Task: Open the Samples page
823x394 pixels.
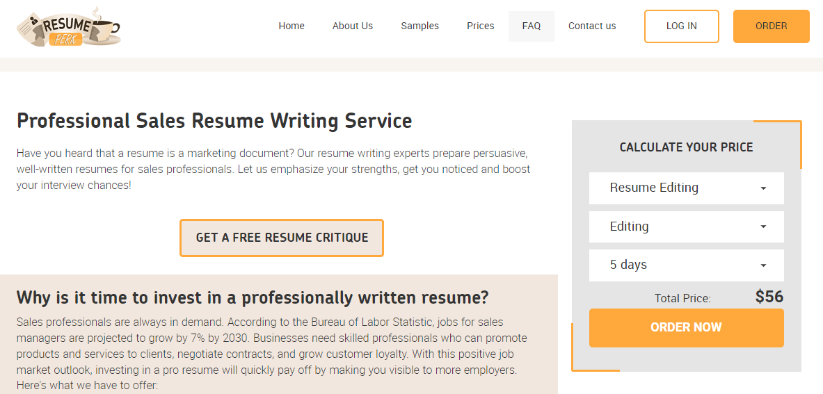Action: click(x=420, y=26)
